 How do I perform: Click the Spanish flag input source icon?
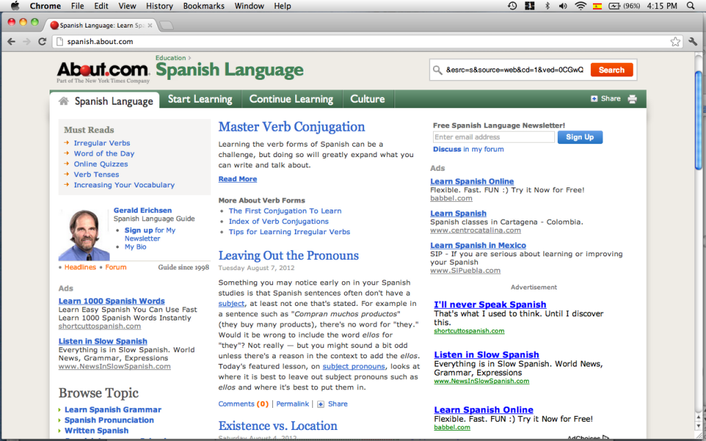598,6
